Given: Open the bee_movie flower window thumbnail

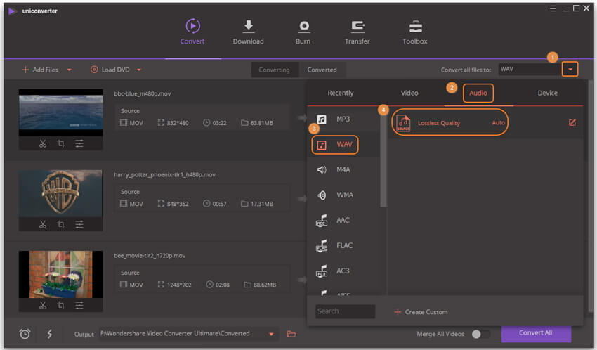Looking at the screenshot, I should (x=61, y=274).
